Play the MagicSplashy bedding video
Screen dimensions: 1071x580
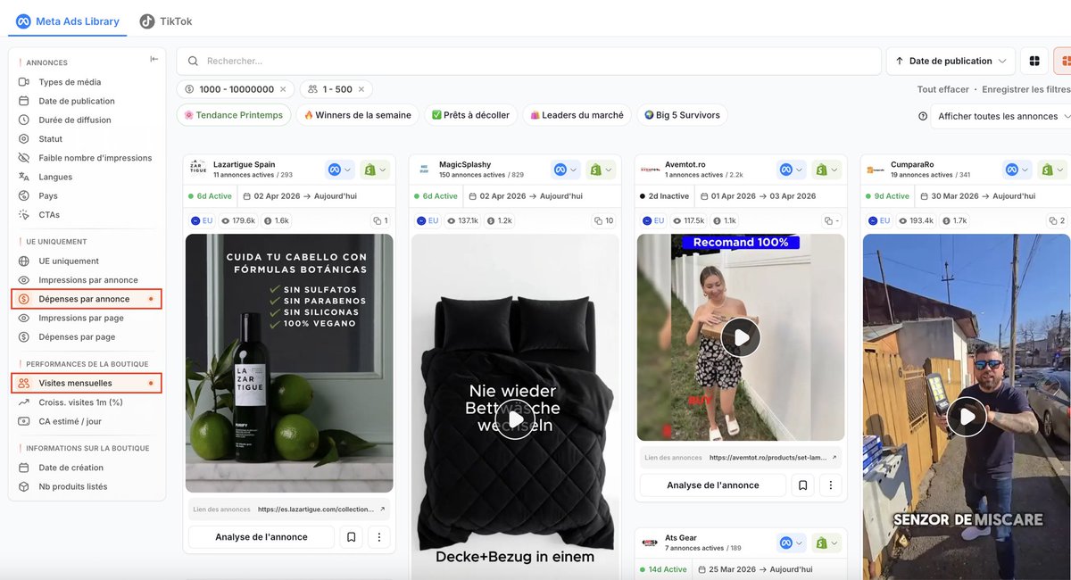coord(515,419)
